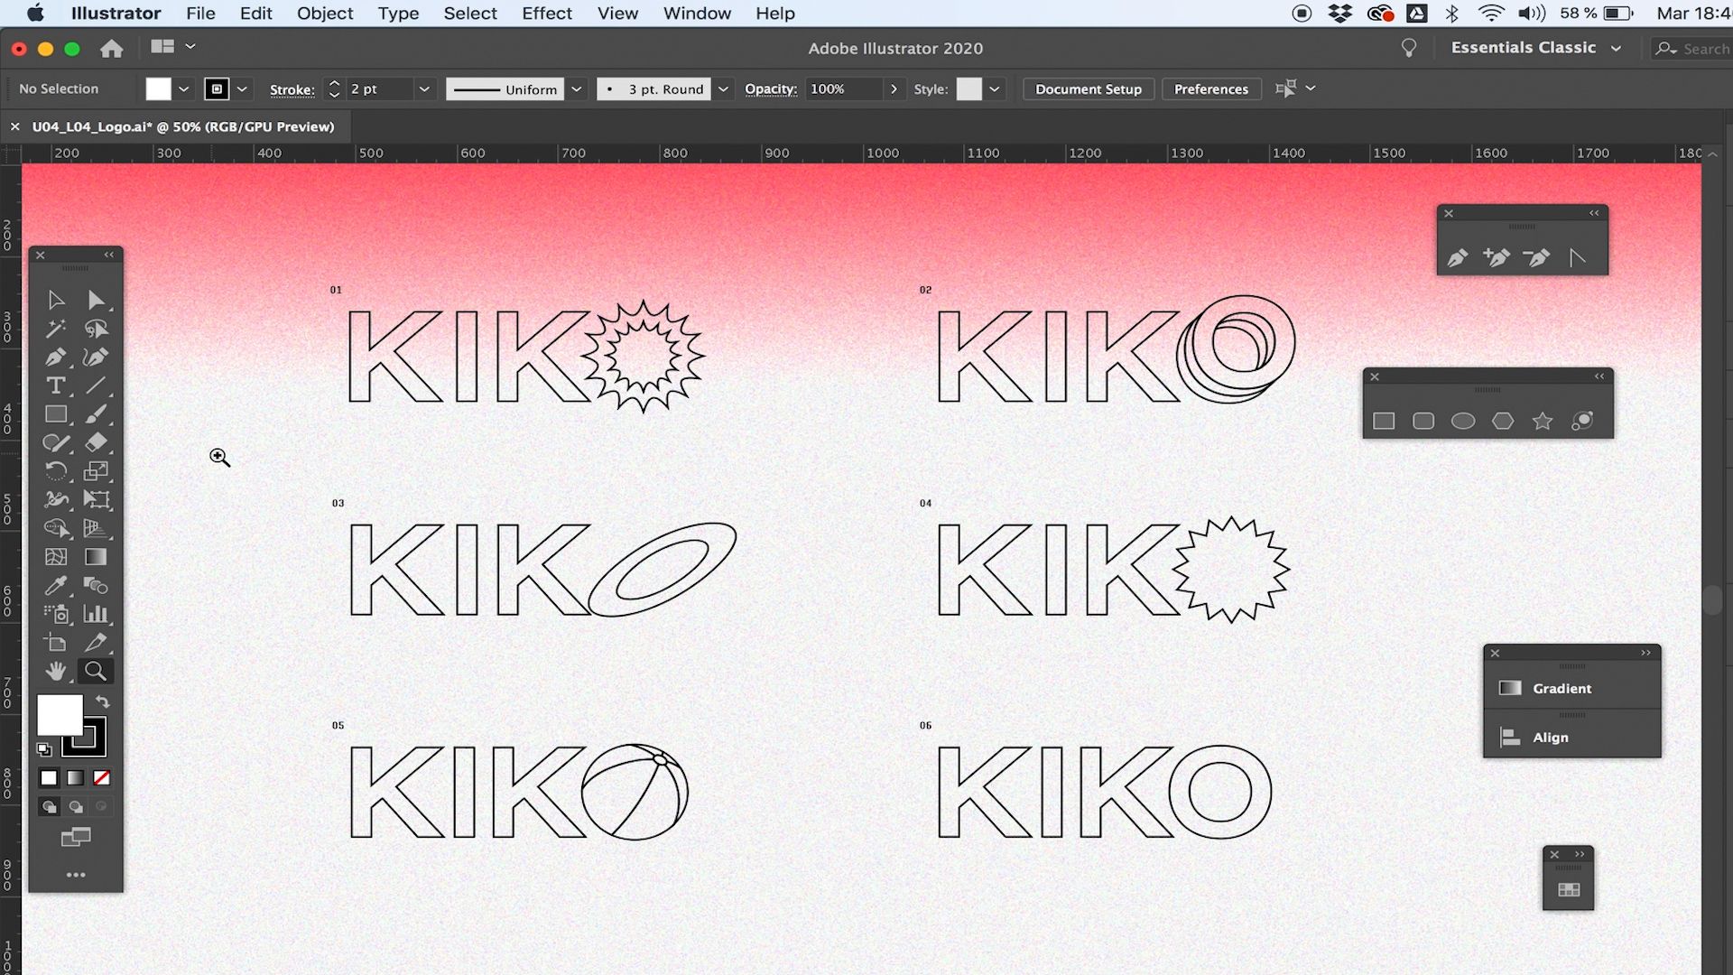
Task: Select the Line Segment tool
Action: click(x=96, y=385)
